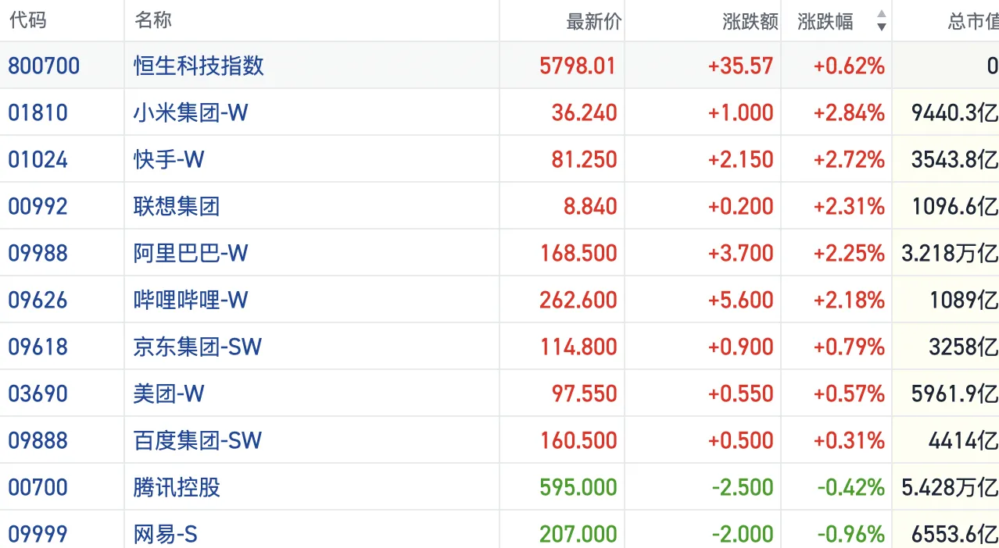
Task: Select the 涨跌幅 column header label
Action: pyautogui.click(x=825, y=21)
